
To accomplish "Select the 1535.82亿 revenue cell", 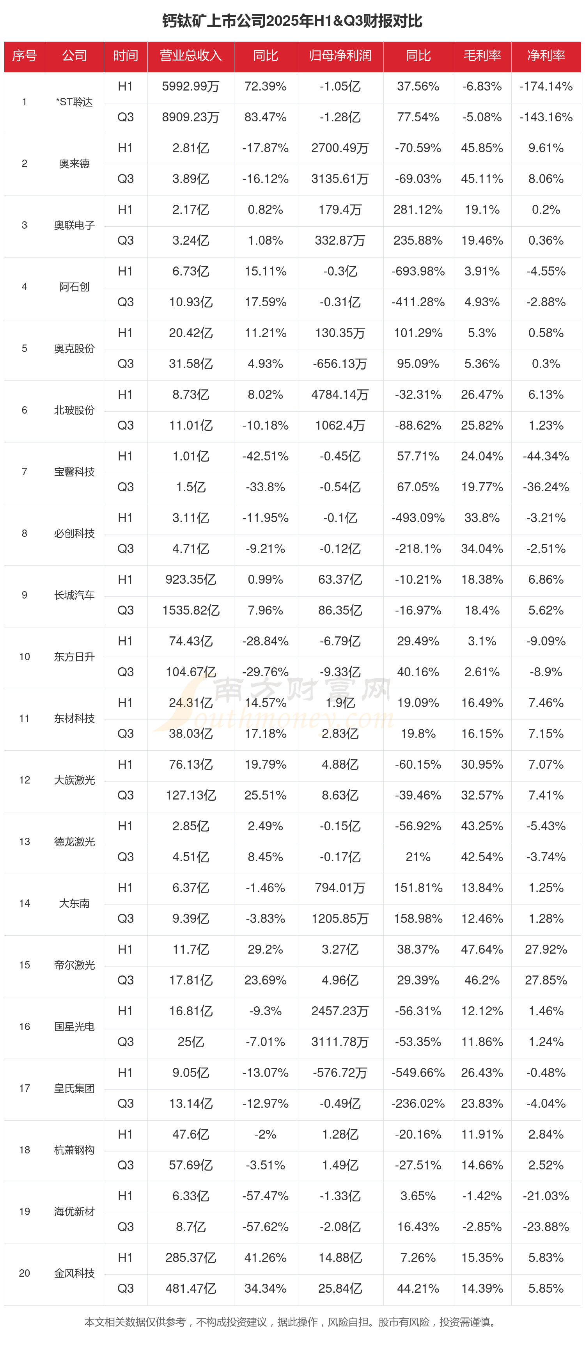I will point(190,610).
